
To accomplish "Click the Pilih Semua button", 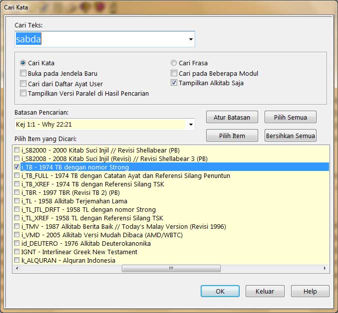I will (x=291, y=117).
